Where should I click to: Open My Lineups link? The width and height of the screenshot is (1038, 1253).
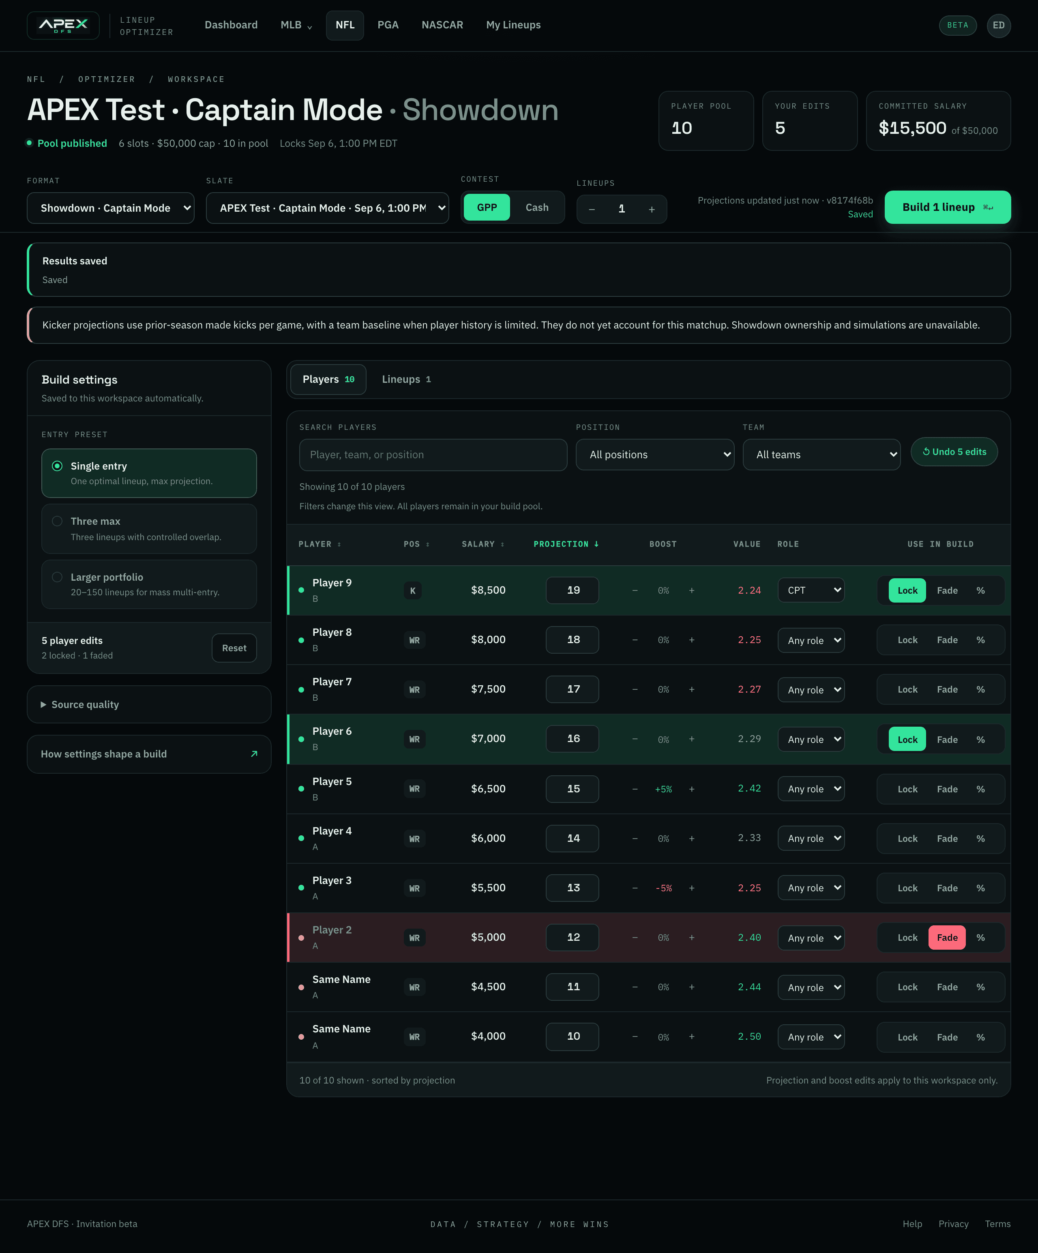pyautogui.click(x=513, y=25)
